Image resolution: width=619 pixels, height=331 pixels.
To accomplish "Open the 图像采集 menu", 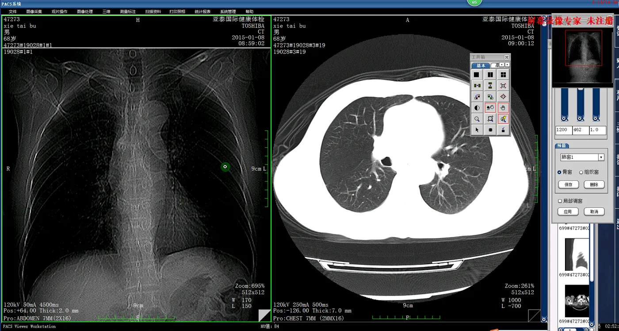I will pyautogui.click(x=34, y=12).
